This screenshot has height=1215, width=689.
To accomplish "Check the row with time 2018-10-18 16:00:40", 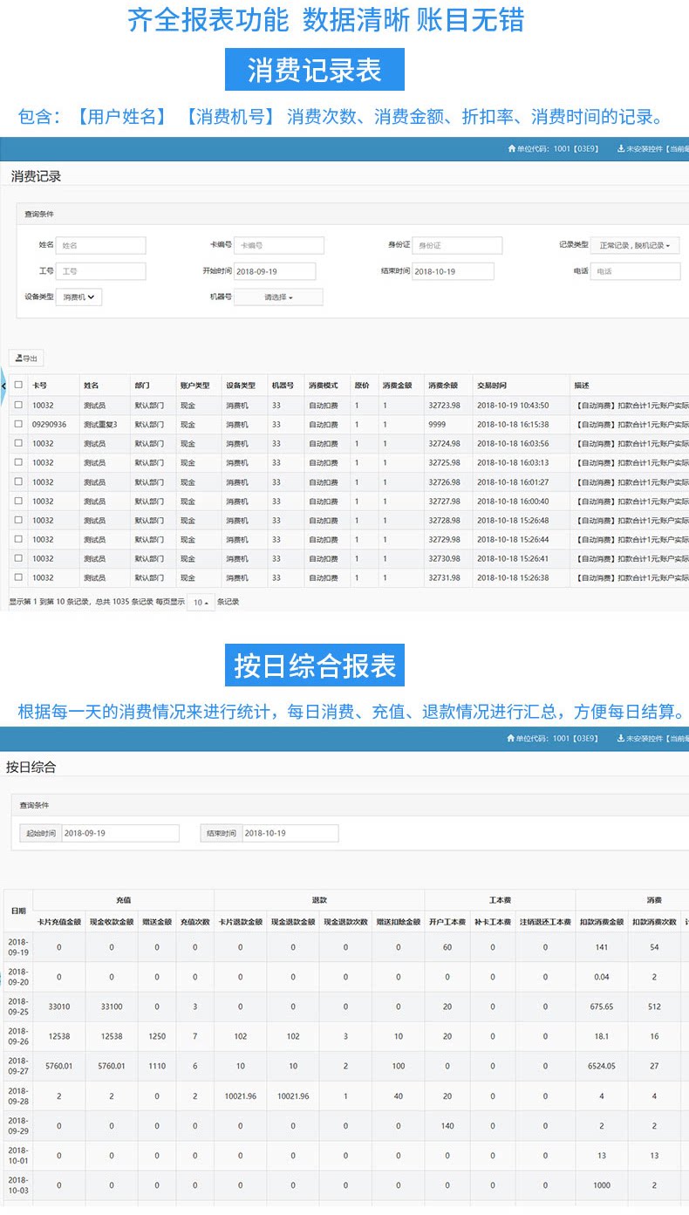I will 18,501.
